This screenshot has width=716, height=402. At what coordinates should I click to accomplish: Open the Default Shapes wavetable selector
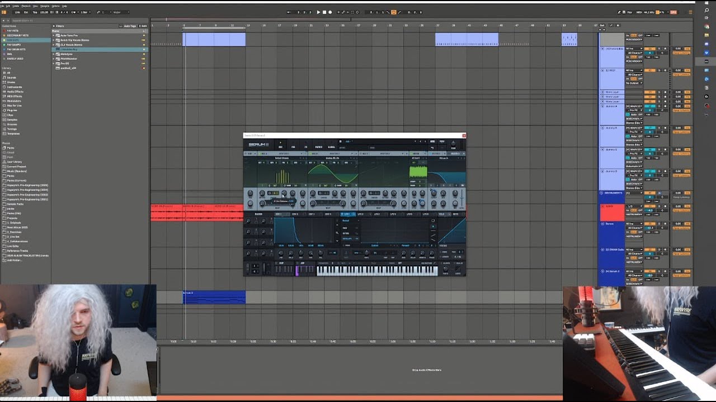[x=282, y=158]
